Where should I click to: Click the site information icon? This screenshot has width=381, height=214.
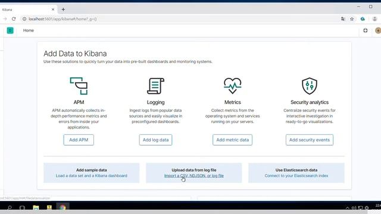click(24, 19)
